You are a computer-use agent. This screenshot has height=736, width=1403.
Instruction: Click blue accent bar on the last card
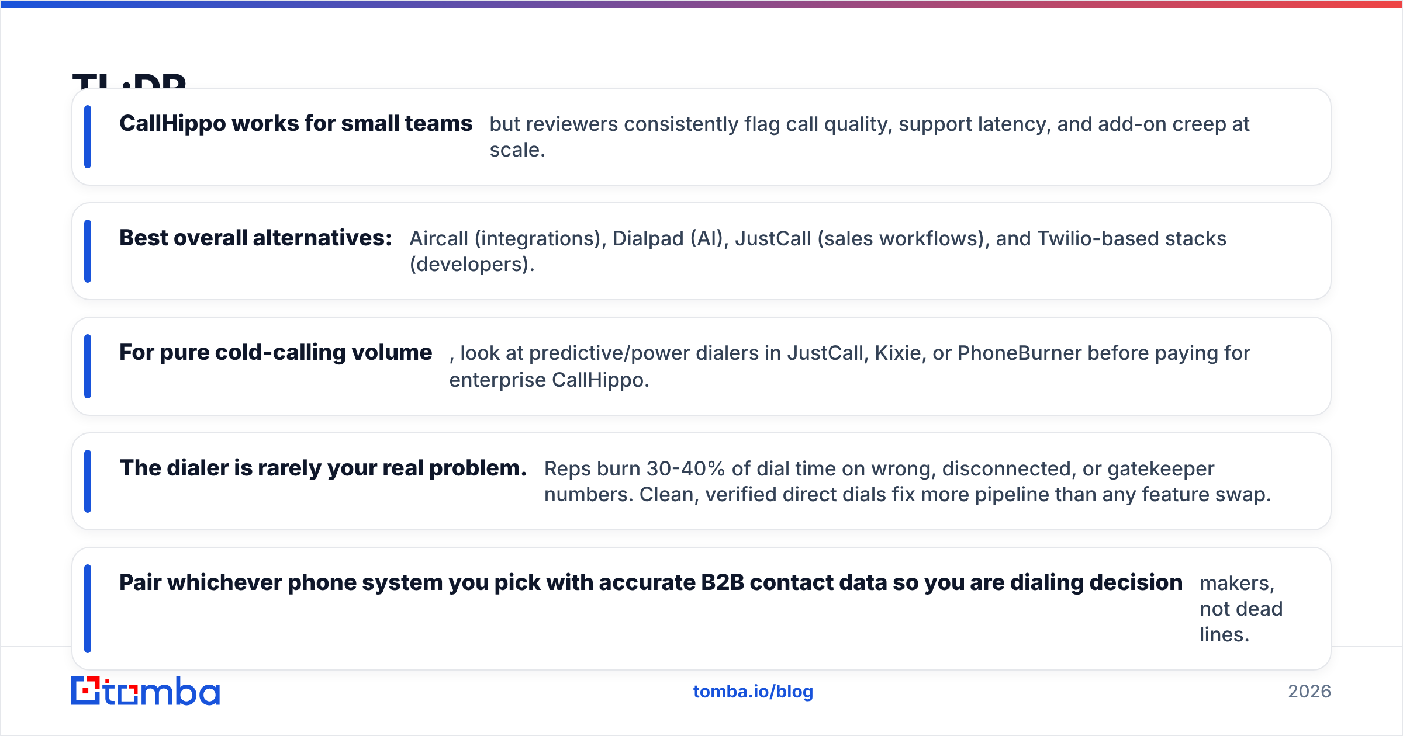pyautogui.click(x=88, y=608)
